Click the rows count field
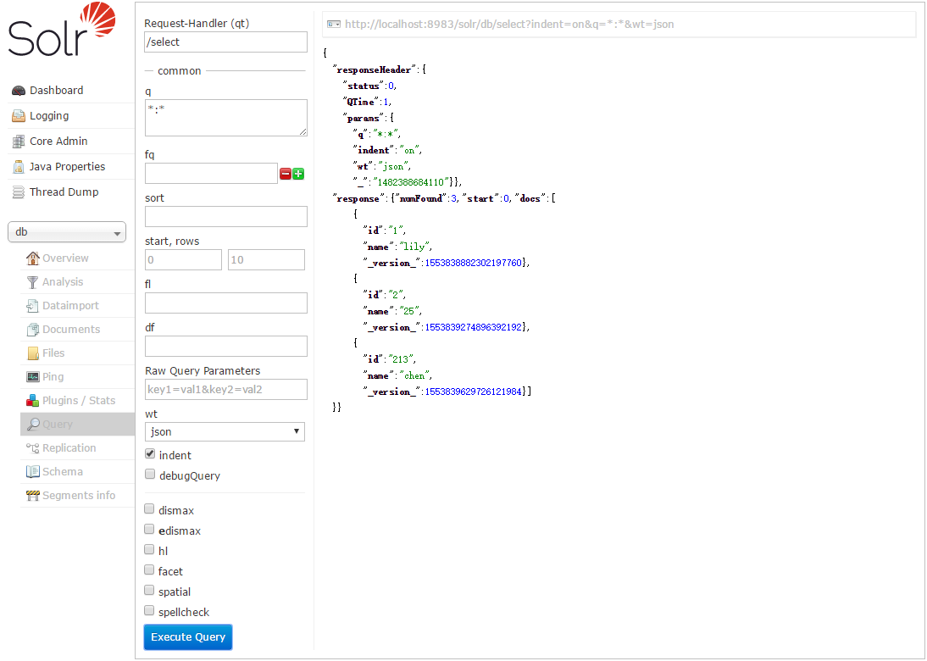The height and width of the screenshot is (661, 927). 267,259
